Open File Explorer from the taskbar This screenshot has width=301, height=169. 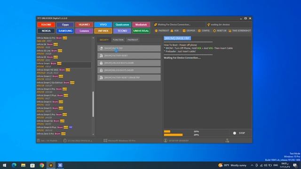pyautogui.click(x=23, y=165)
